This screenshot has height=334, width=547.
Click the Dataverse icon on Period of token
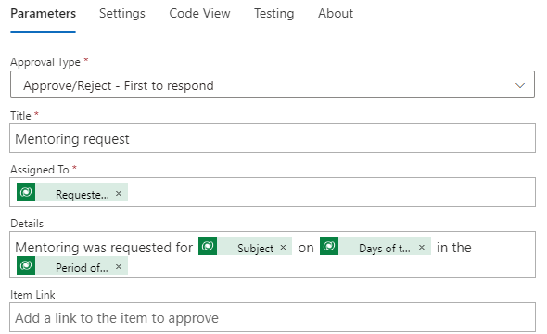(26, 265)
